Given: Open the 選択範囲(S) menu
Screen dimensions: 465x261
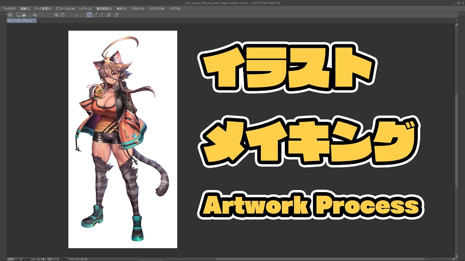Looking at the screenshot, I should coord(104,8).
